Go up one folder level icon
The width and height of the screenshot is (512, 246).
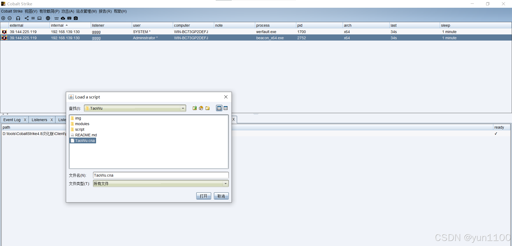(x=195, y=108)
